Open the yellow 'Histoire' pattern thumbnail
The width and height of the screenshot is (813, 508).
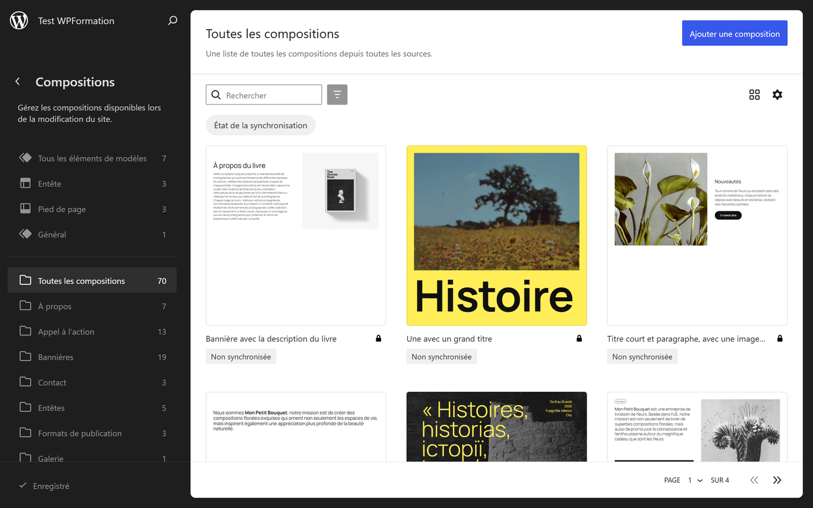coord(497,236)
